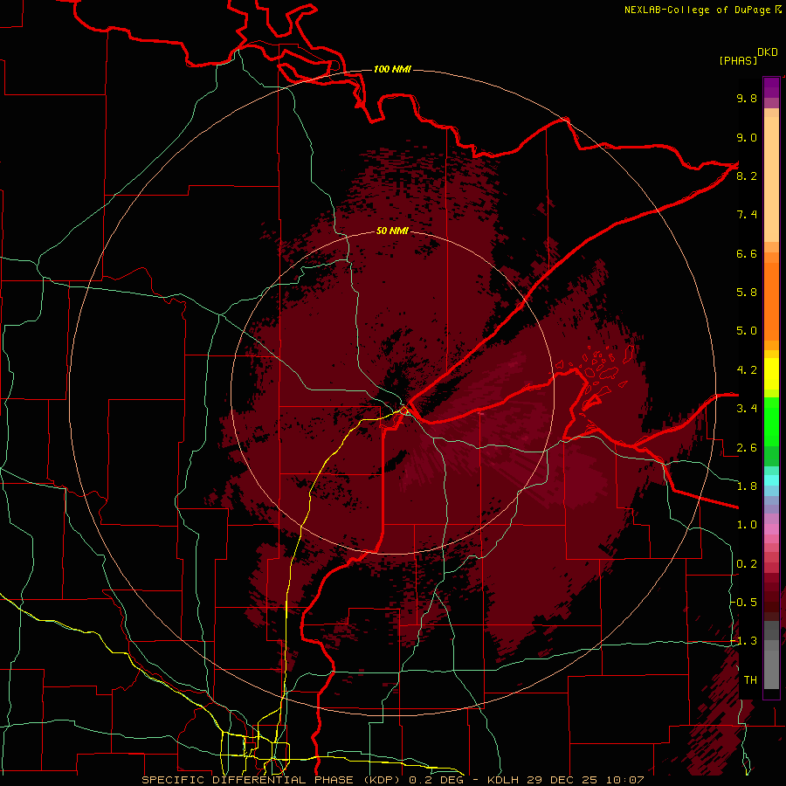Click the 50 NMI range ring label
The image size is (786, 786).
point(392,231)
